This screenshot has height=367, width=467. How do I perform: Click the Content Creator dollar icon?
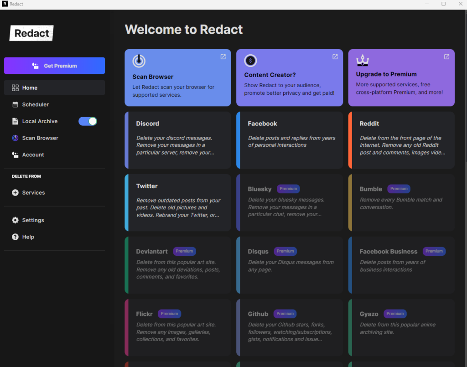(250, 61)
